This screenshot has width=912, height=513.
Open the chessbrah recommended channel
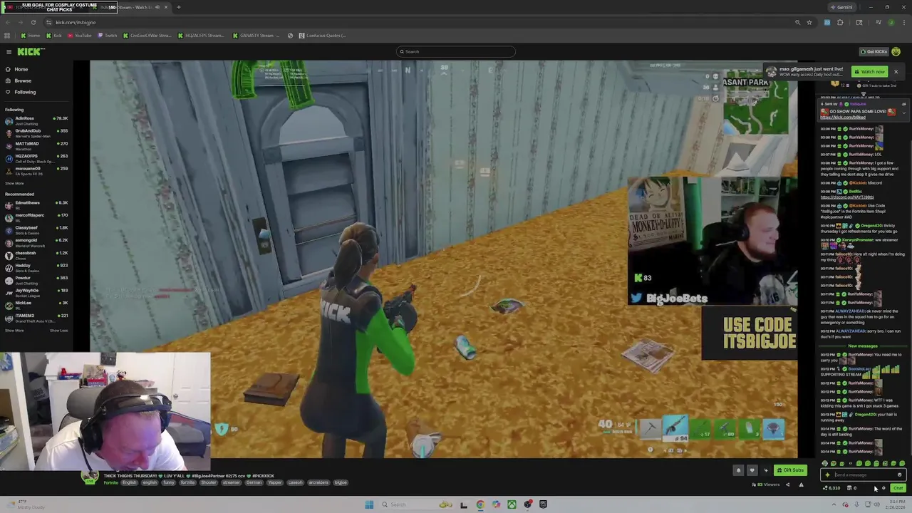(36, 255)
